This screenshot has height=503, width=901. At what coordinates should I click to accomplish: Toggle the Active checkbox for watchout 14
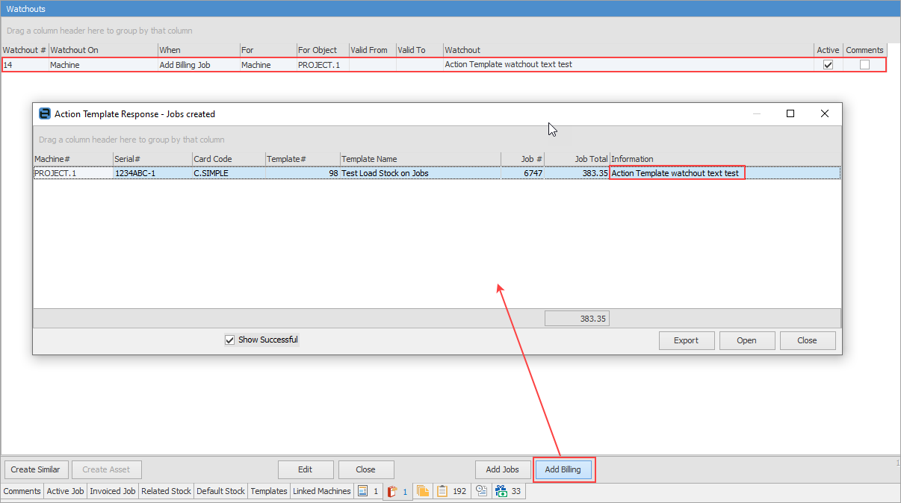click(828, 65)
